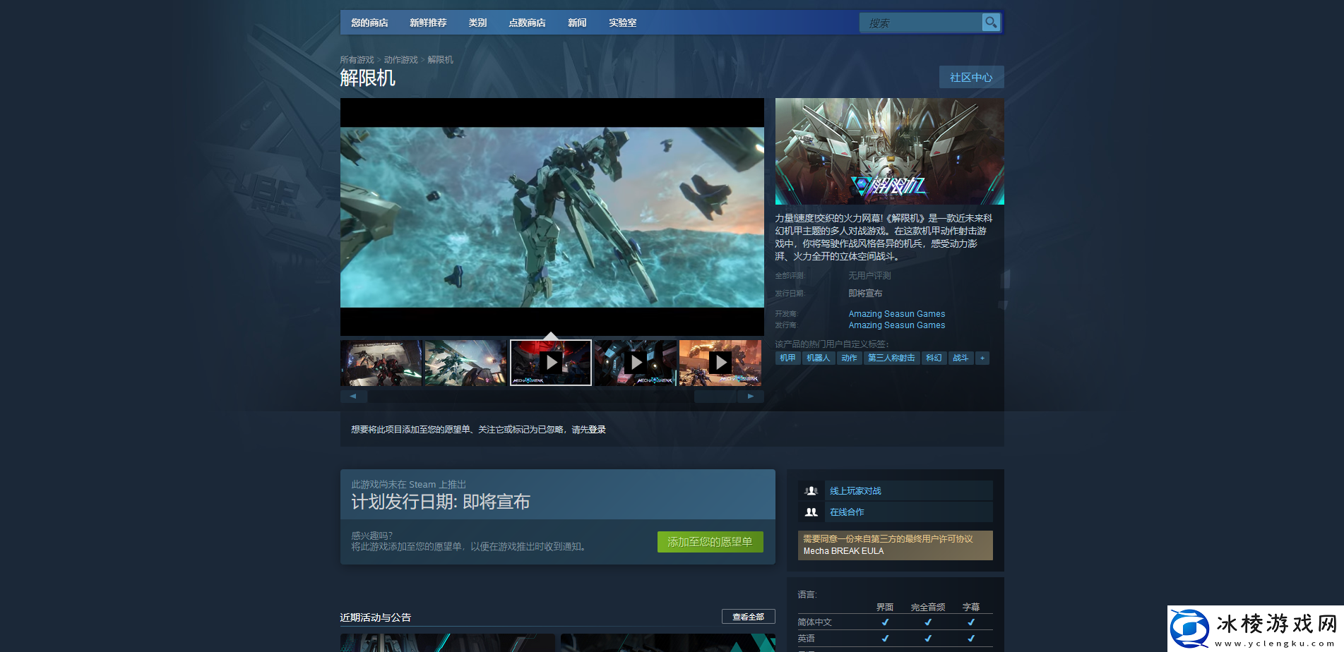The width and height of the screenshot is (1344, 652).
Task: Open the 您的商店 store menu
Action: click(x=369, y=23)
